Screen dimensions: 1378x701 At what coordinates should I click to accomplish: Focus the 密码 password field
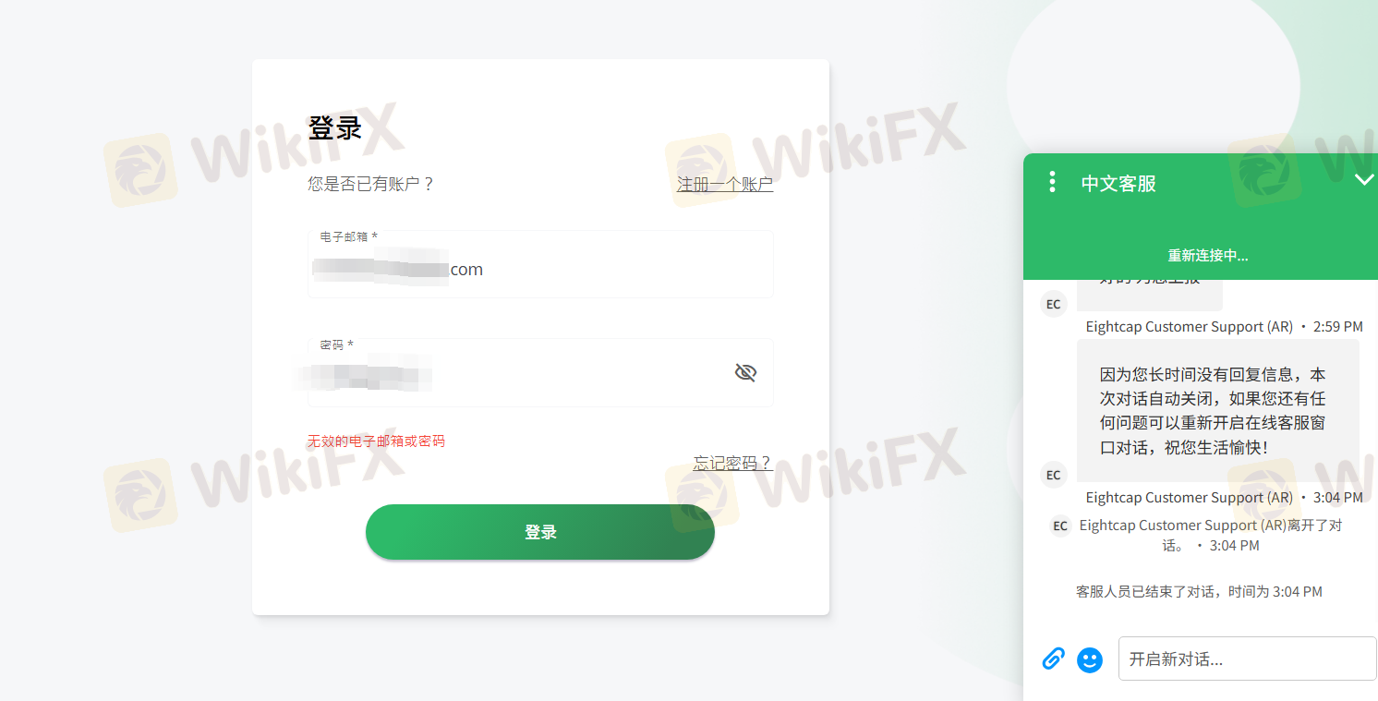(540, 372)
